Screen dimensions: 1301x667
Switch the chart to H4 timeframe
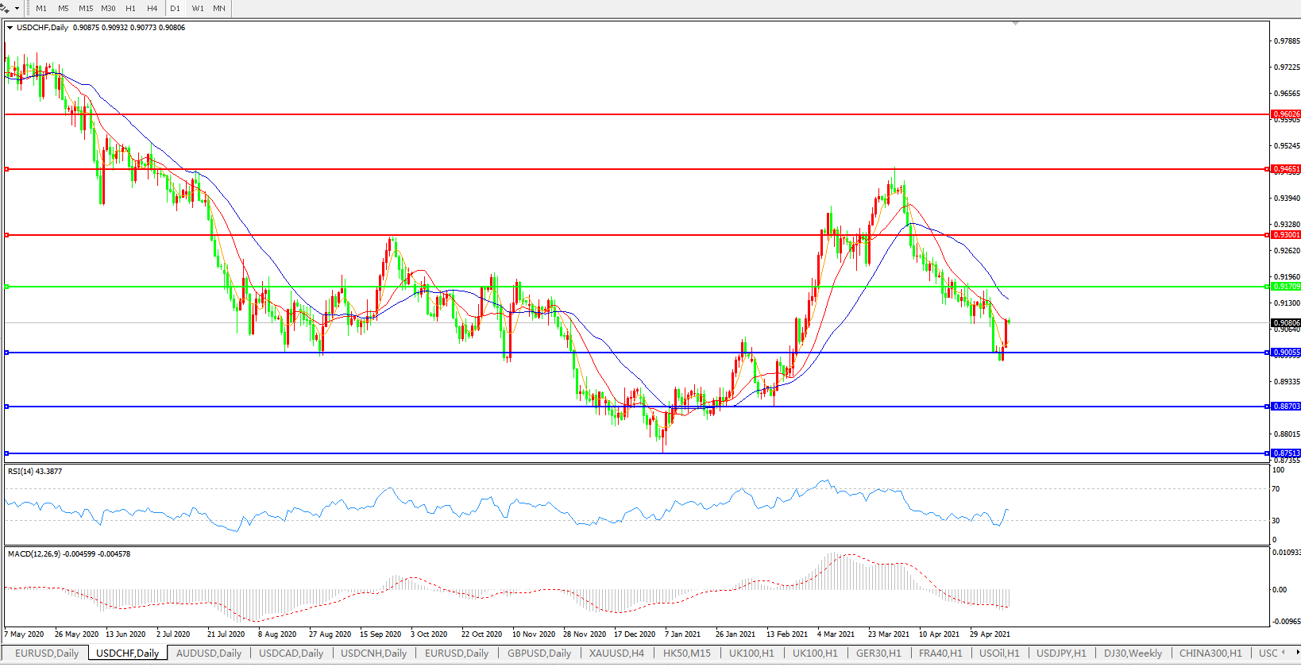pyautogui.click(x=152, y=9)
